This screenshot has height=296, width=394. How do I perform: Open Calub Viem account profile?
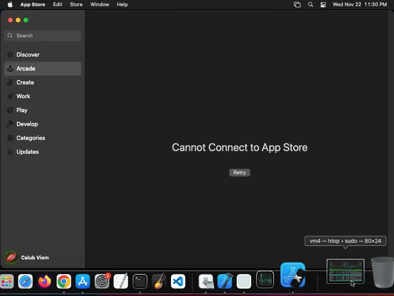click(27, 257)
